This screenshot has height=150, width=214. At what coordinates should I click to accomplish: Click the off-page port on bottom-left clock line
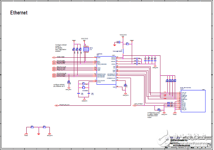[56, 105]
